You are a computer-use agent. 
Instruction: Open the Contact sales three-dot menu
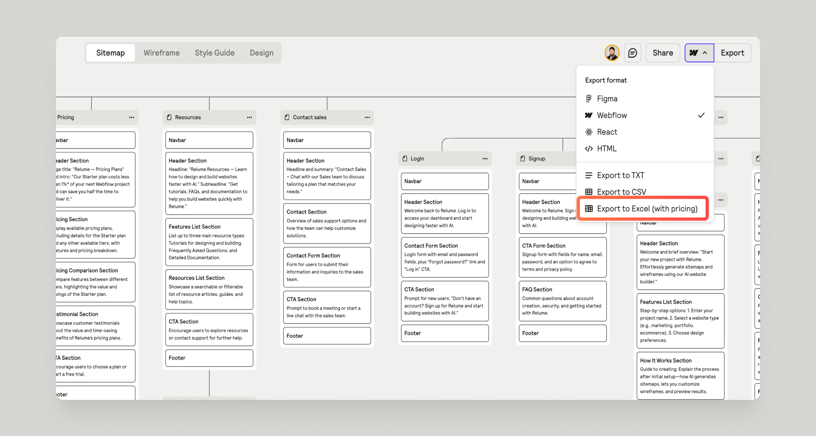coord(367,117)
